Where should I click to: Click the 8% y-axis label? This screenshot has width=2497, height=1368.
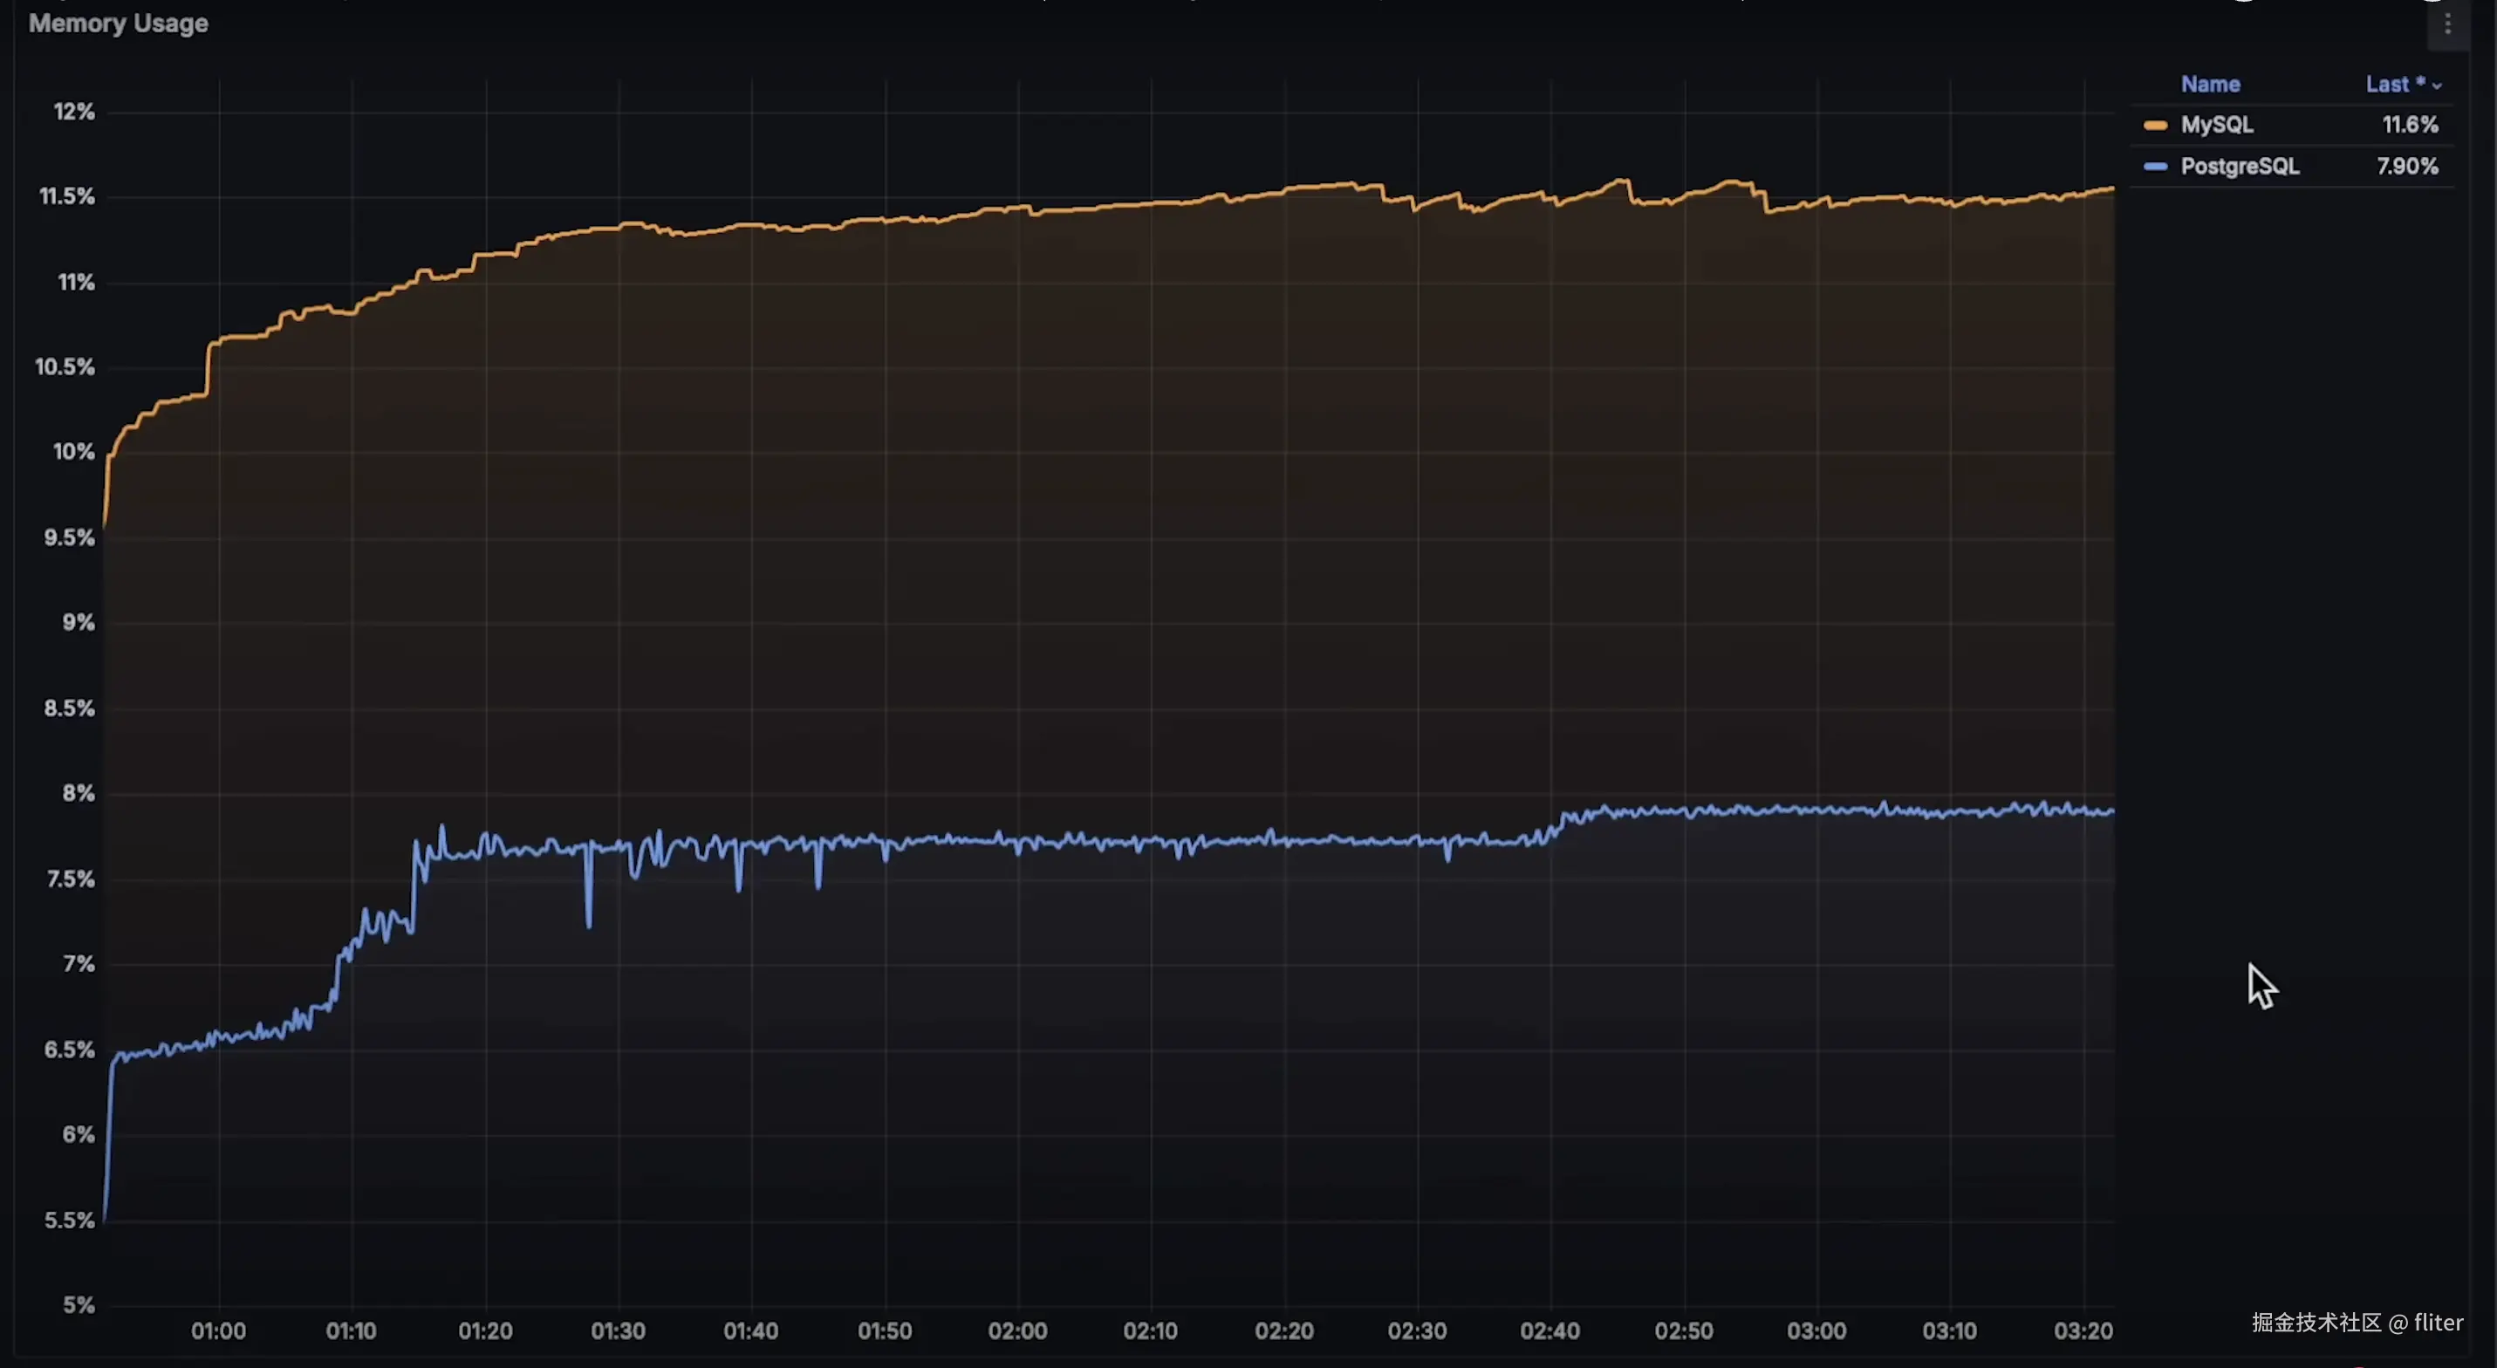tap(78, 793)
